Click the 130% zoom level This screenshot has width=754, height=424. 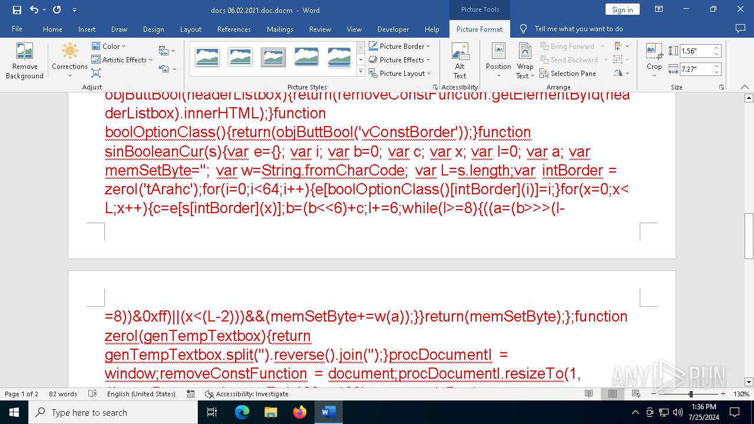[x=741, y=394]
